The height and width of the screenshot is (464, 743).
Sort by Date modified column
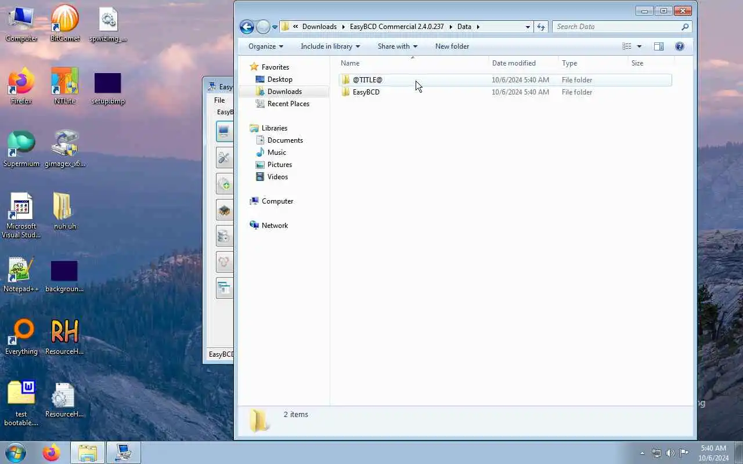[x=523, y=63]
